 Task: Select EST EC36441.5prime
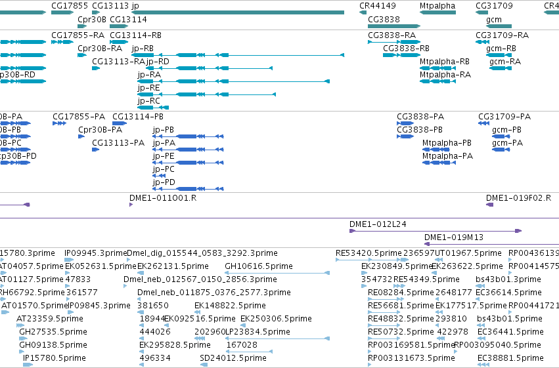point(481,338)
